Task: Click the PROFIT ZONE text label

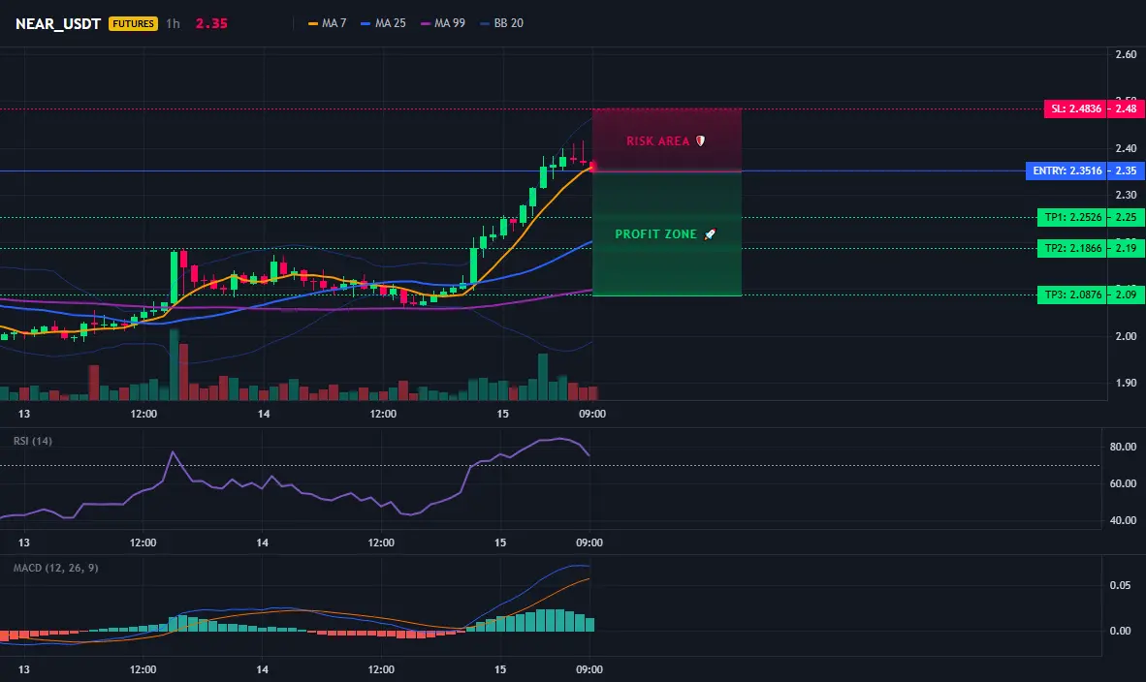Action: point(655,234)
